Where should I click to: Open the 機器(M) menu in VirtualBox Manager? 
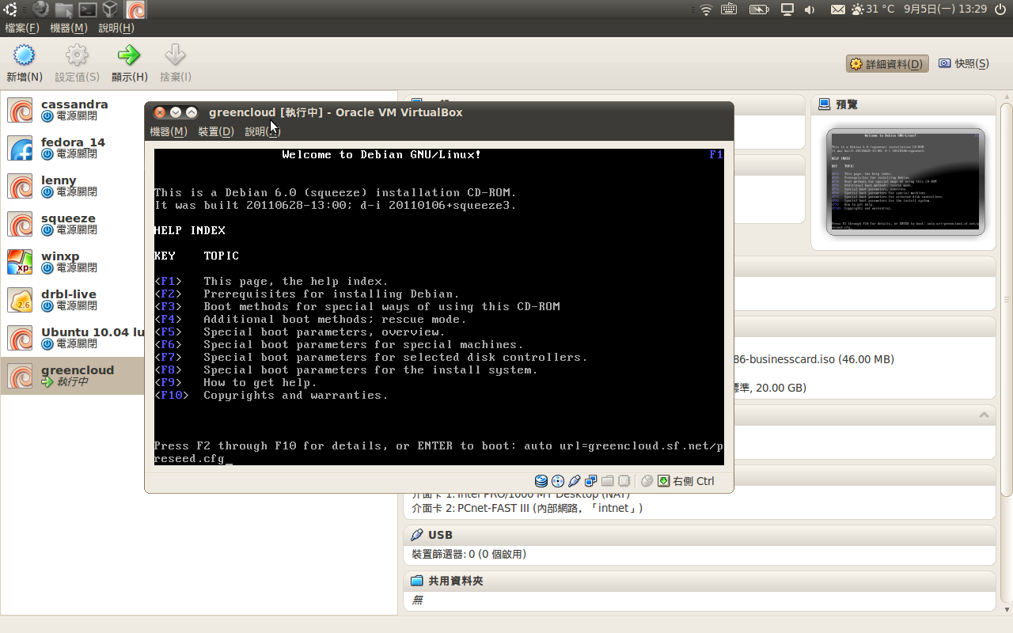[69, 28]
